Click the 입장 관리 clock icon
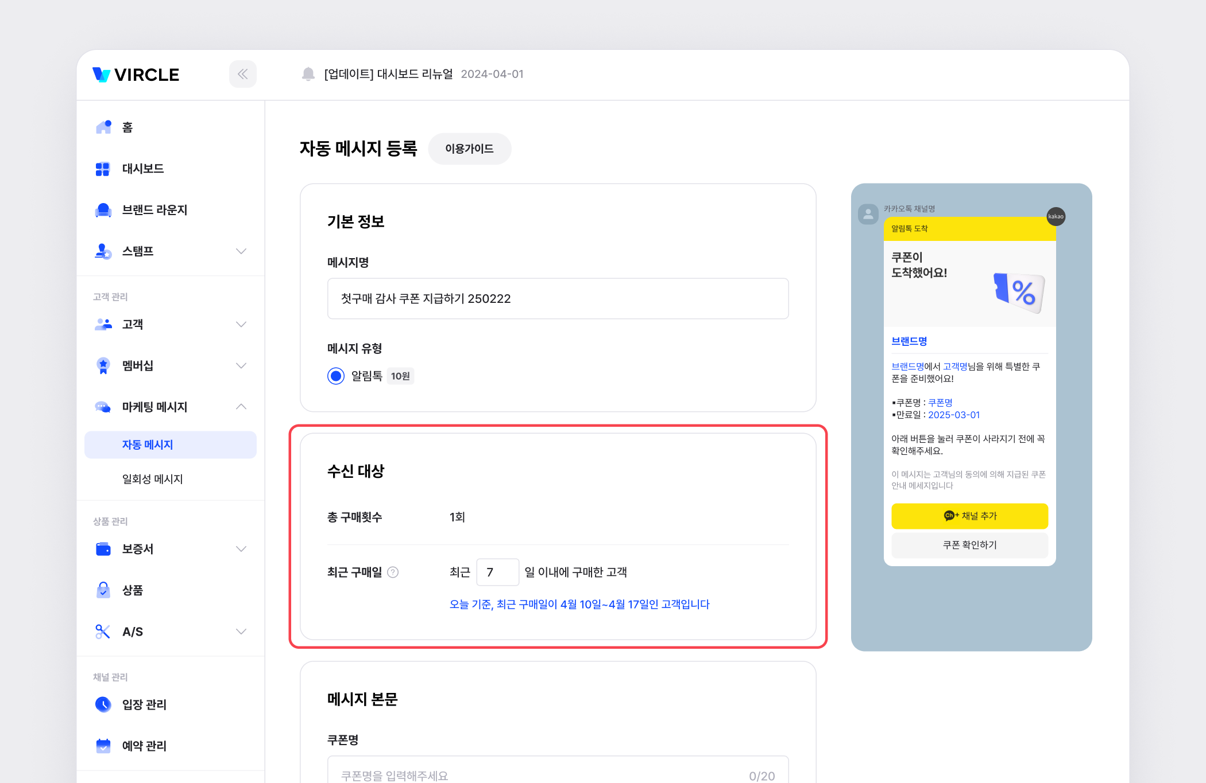 [103, 704]
